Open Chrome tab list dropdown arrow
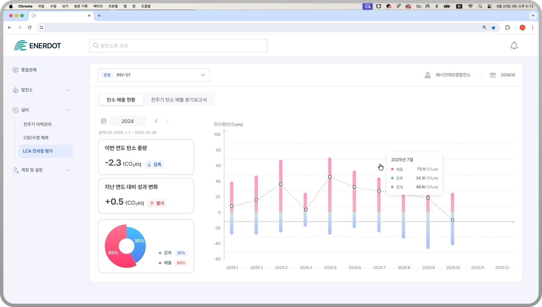 tap(533, 16)
